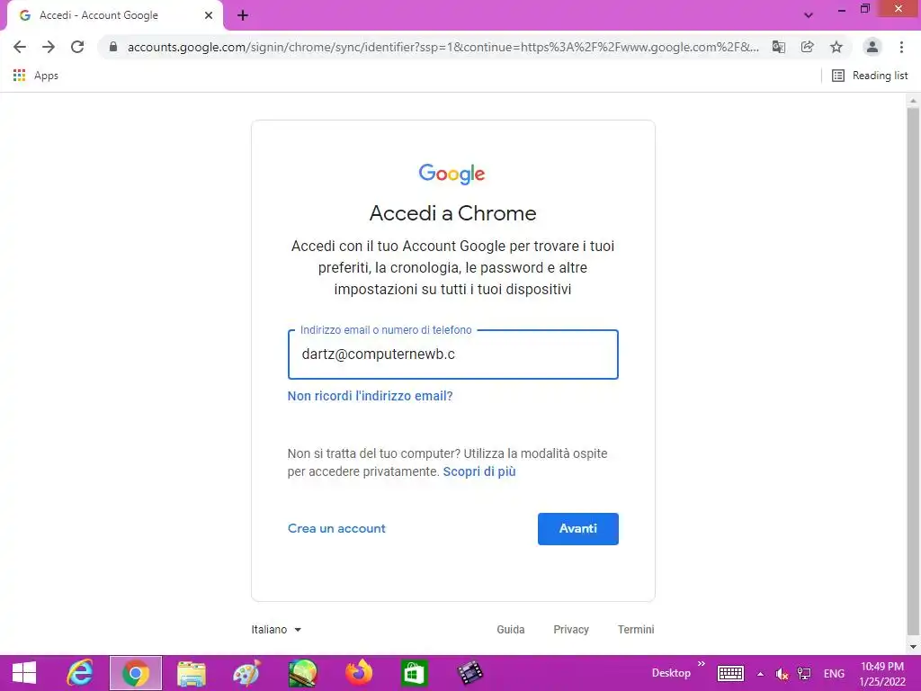
Task: Click Crea un account
Action: (x=336, y=528)
